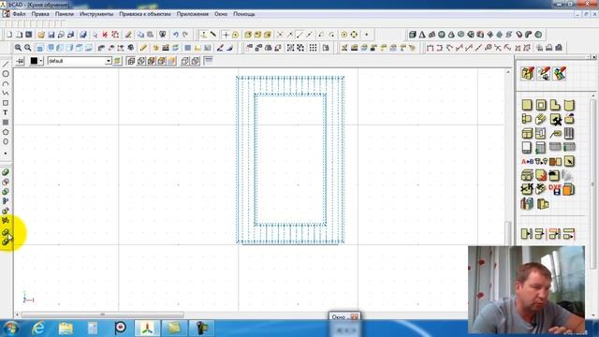The height and width of the screenshot is (337, 599).
Task: Expand the color swatch dropdown arrow
Action: 41,61
